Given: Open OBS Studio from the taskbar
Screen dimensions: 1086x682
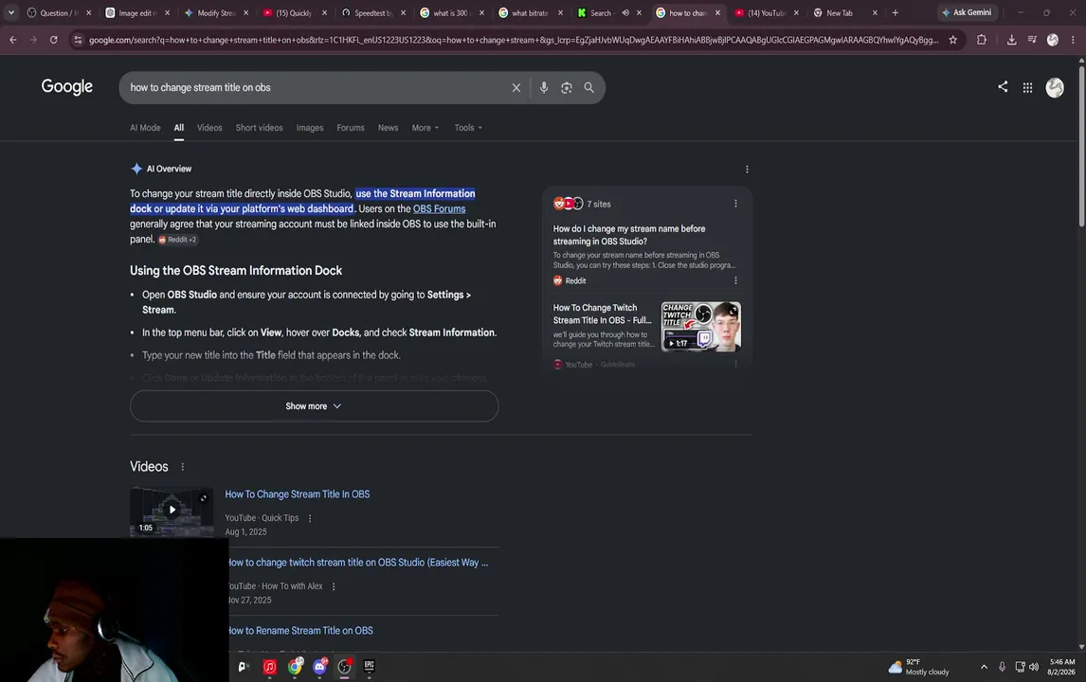Looking at the screenshot, I should (x=344, y=666).
